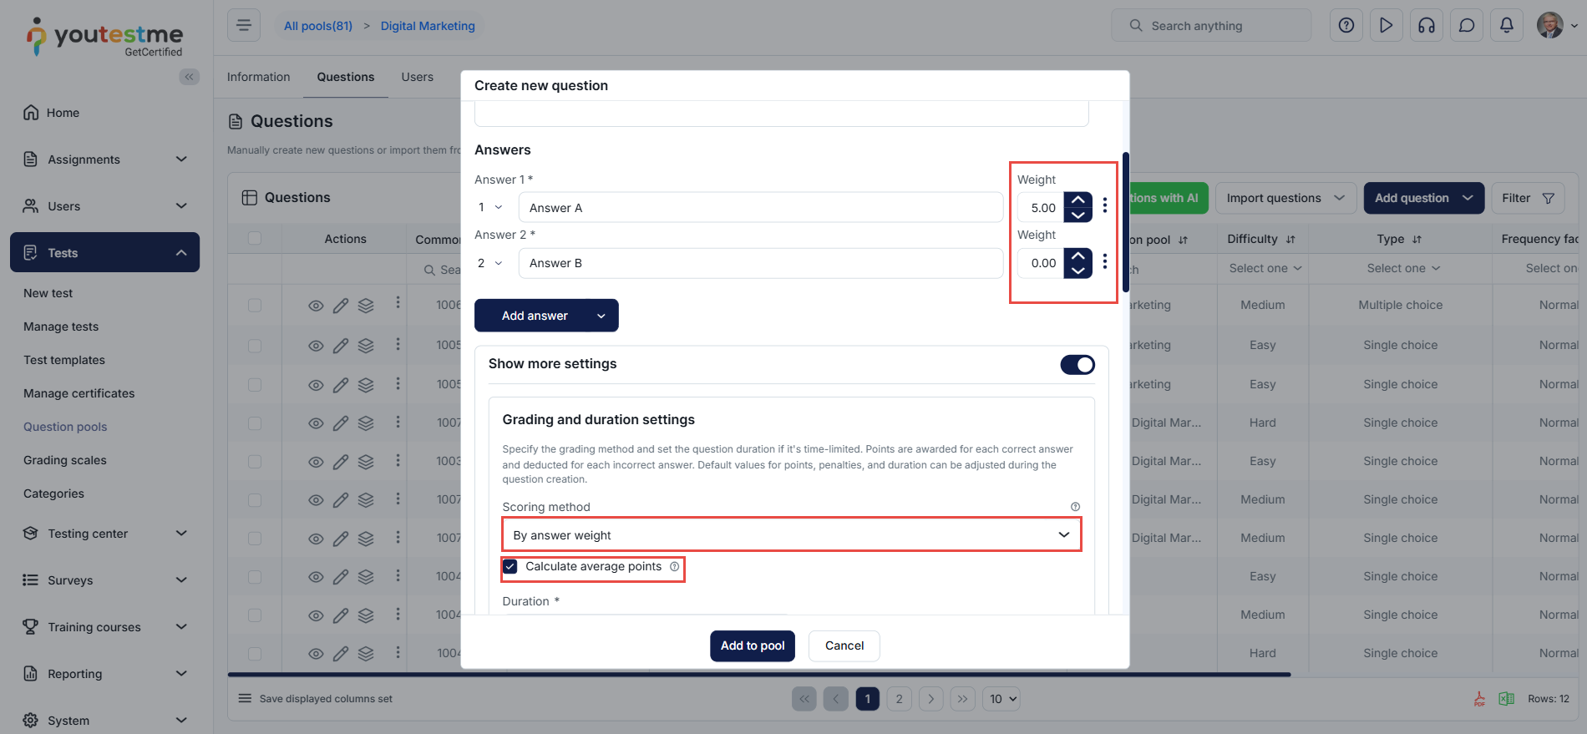Open the help question mark icon

1346,25
